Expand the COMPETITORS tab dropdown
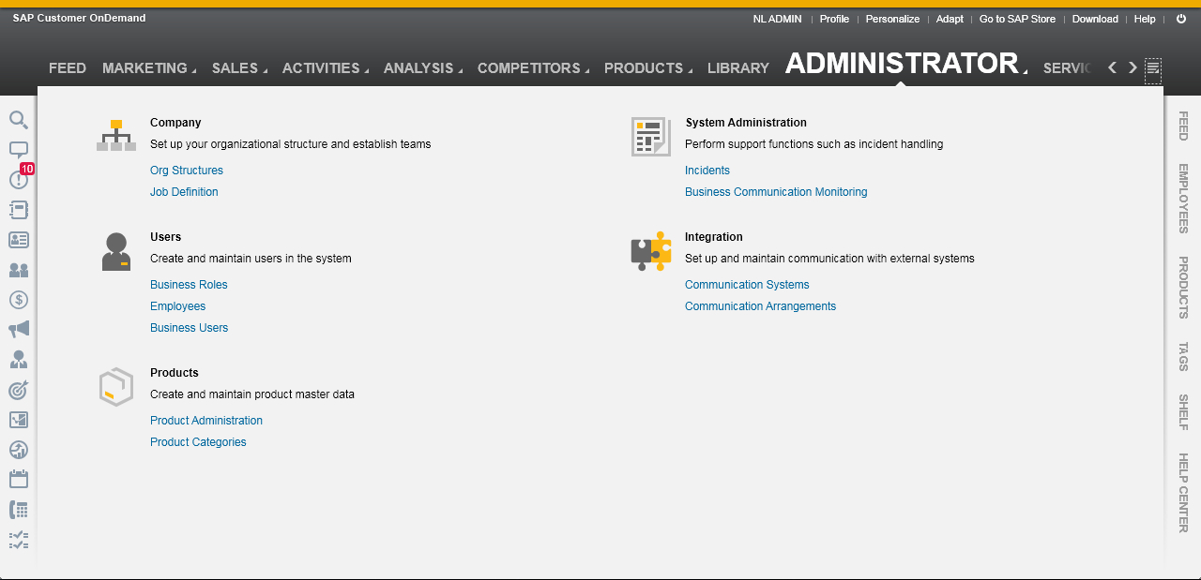 [586, 71]
